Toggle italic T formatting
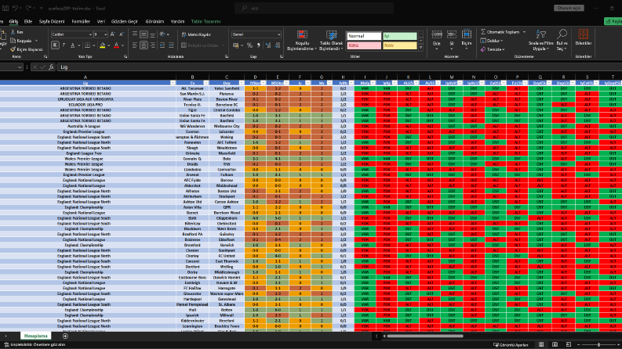The height and width of the screenshot is (349, 622). click(x=64, y=45)
